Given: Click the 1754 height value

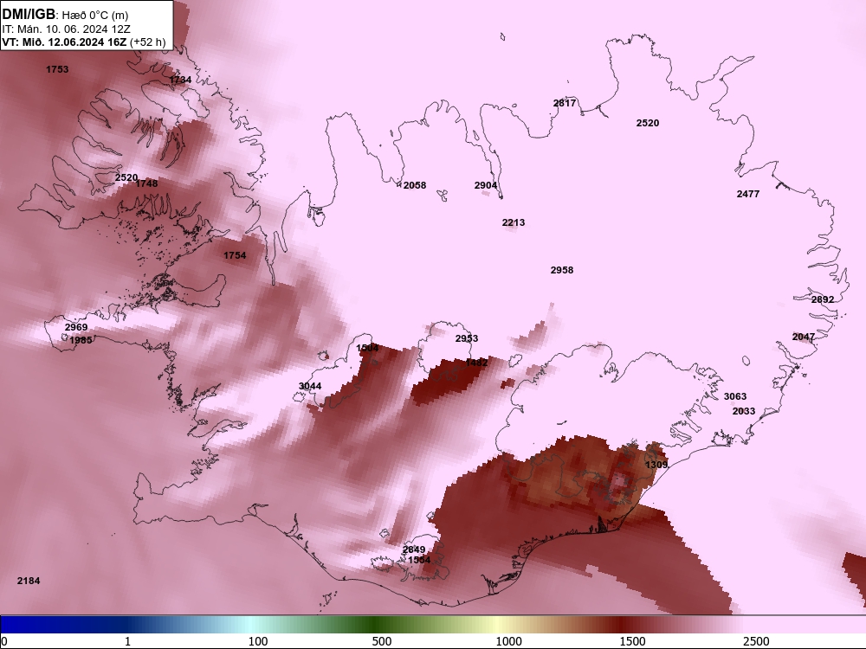Looking at the screenshot, I should click(235, 255).
